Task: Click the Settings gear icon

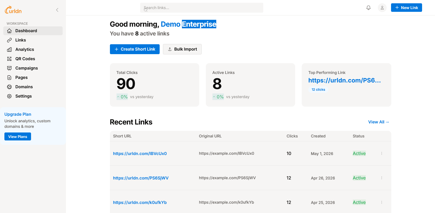Action: tap(9, 96)
